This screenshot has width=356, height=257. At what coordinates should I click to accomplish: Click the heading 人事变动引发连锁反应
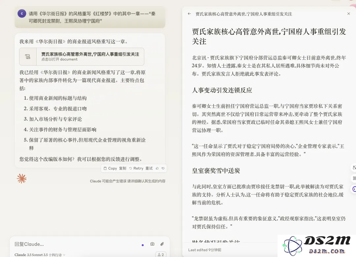(x=222, y=90)
